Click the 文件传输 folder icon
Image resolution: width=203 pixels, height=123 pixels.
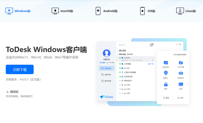(x=181, y=63)
